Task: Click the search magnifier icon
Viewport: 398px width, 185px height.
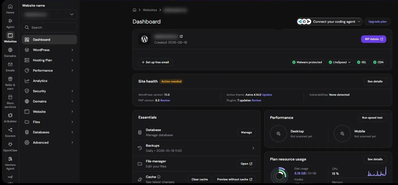Action: (27, 27)
